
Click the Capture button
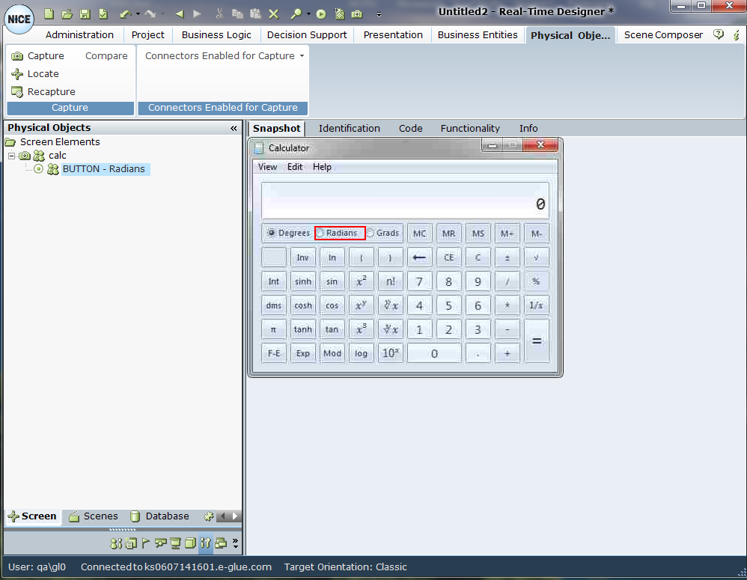[38, 56]
